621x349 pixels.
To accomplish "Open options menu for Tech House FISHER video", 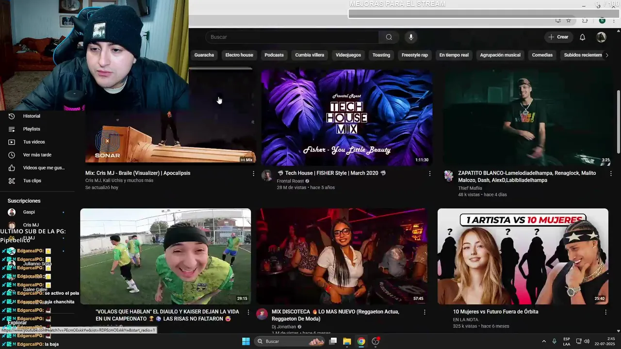I will (x=429, y=174).
